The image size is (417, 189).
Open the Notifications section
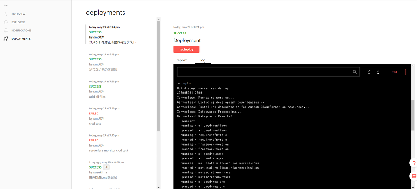point(21,31)
